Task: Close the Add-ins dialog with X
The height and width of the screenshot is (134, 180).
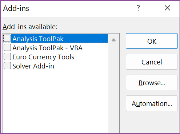Action: [167, 8]
